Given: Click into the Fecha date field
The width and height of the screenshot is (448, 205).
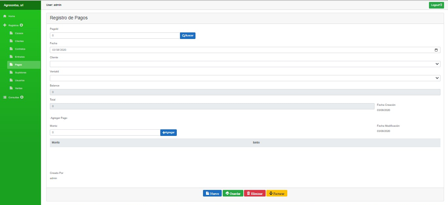Looking at the screenshot, I should 245,50.
